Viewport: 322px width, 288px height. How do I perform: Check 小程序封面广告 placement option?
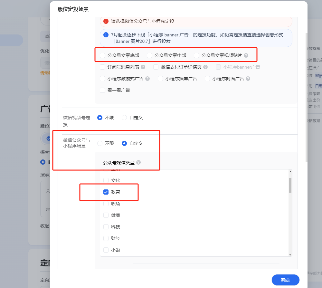point(207,79)
